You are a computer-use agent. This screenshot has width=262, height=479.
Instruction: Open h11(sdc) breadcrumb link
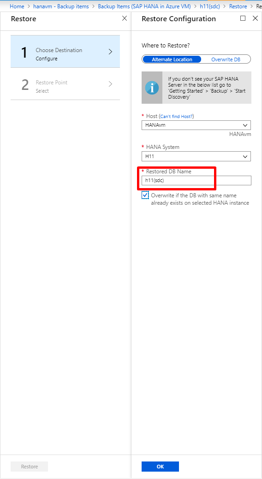(x=210, y=6)
